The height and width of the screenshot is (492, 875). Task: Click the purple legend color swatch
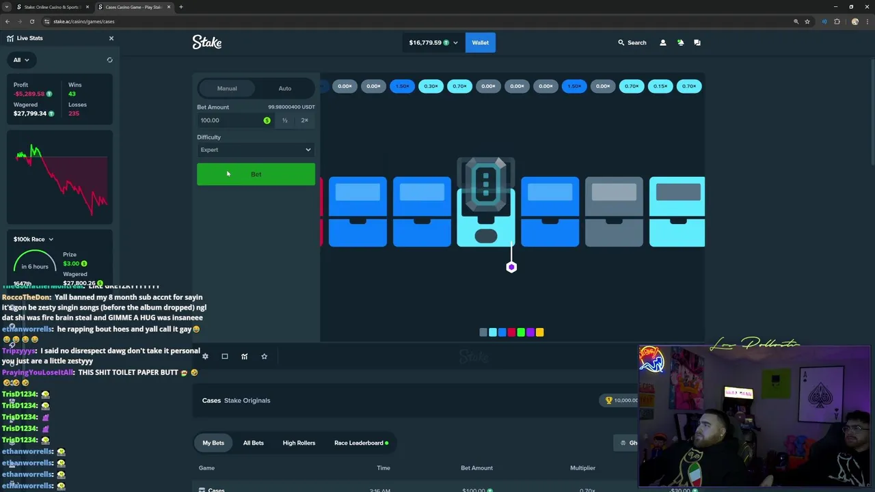[x=530, y=332]
